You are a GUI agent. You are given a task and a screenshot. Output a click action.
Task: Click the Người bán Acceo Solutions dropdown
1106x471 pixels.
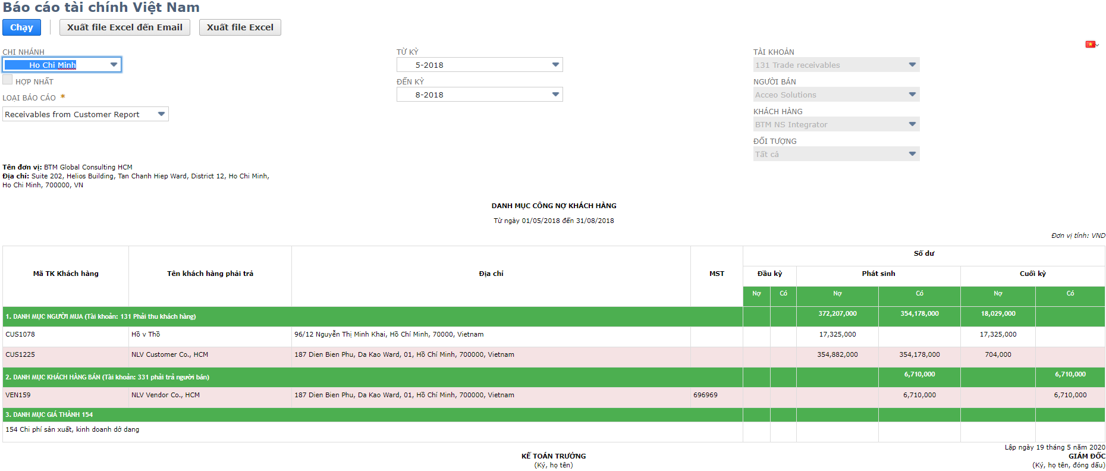[835, 95]
